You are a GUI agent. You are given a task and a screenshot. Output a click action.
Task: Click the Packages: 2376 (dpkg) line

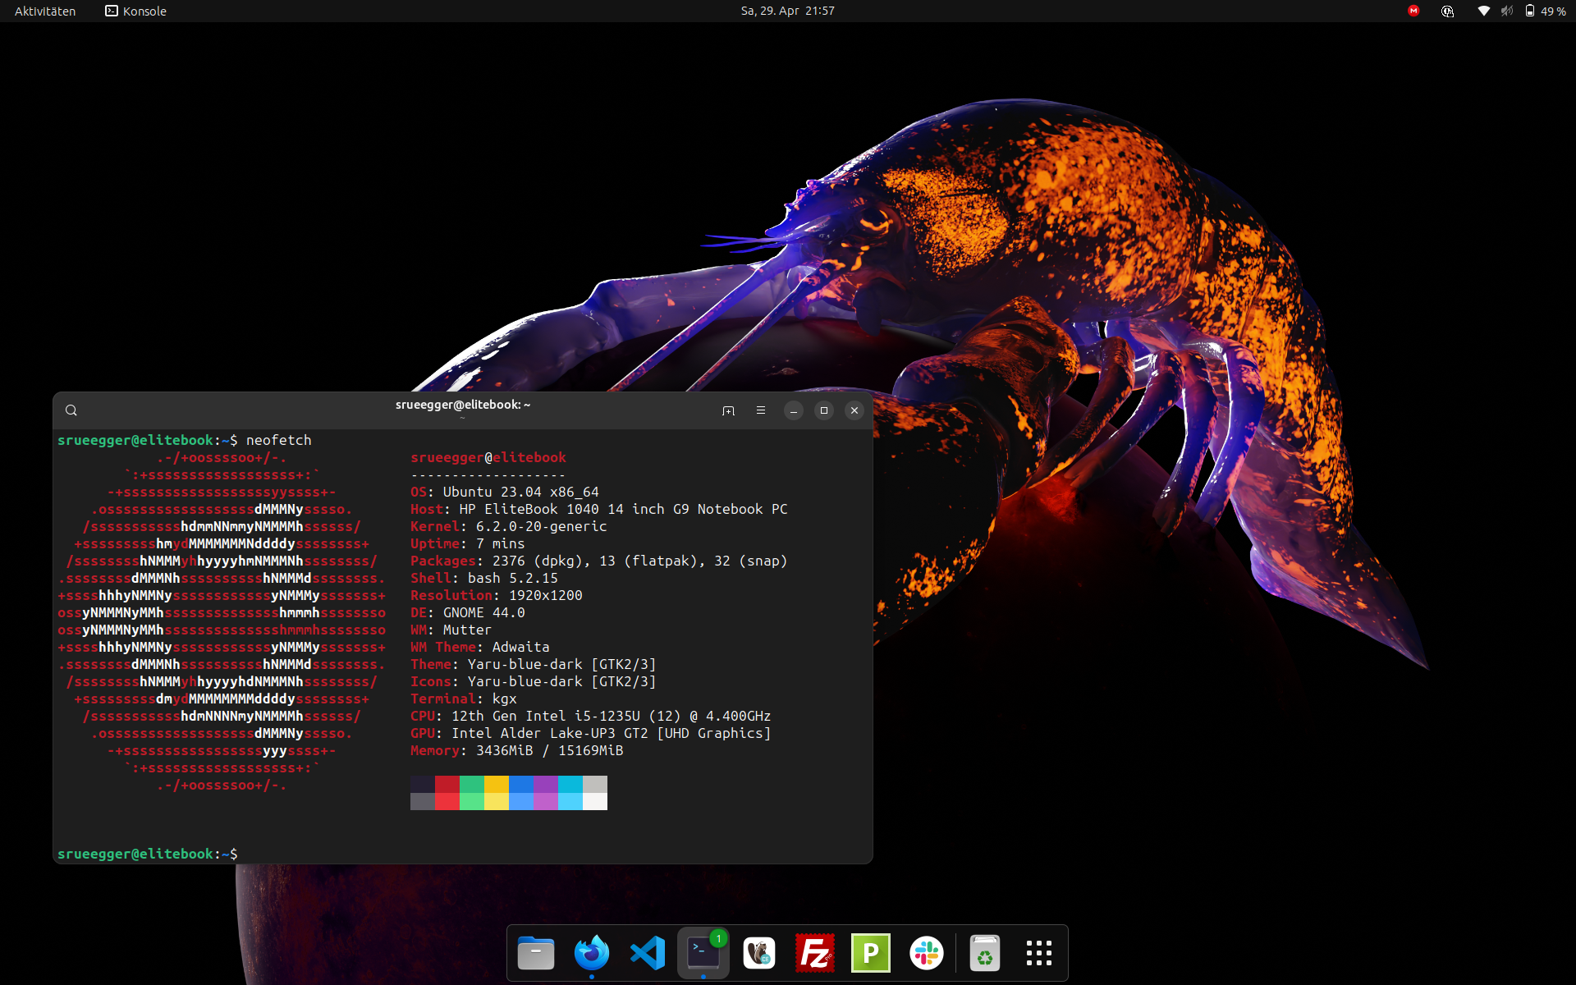(x=599, y=561)
